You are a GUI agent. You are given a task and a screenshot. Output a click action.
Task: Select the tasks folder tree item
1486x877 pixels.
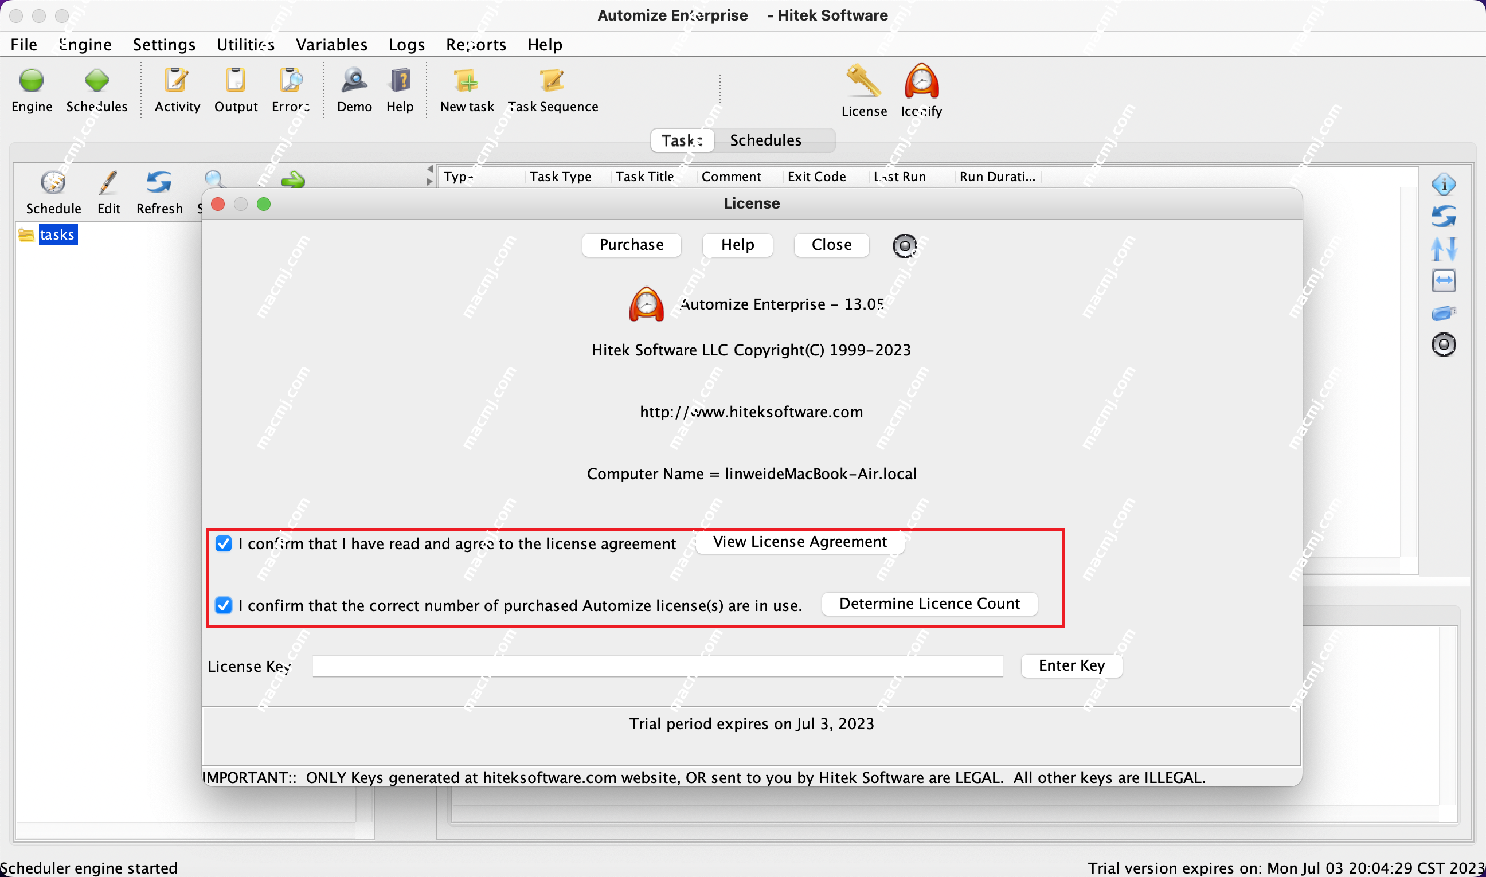click(x=57, y=234)
